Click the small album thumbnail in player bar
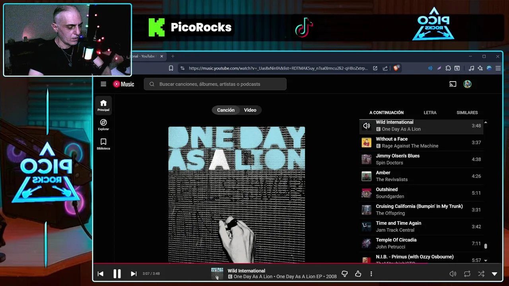Screen dimensions: 509x286 coord(217,274)
